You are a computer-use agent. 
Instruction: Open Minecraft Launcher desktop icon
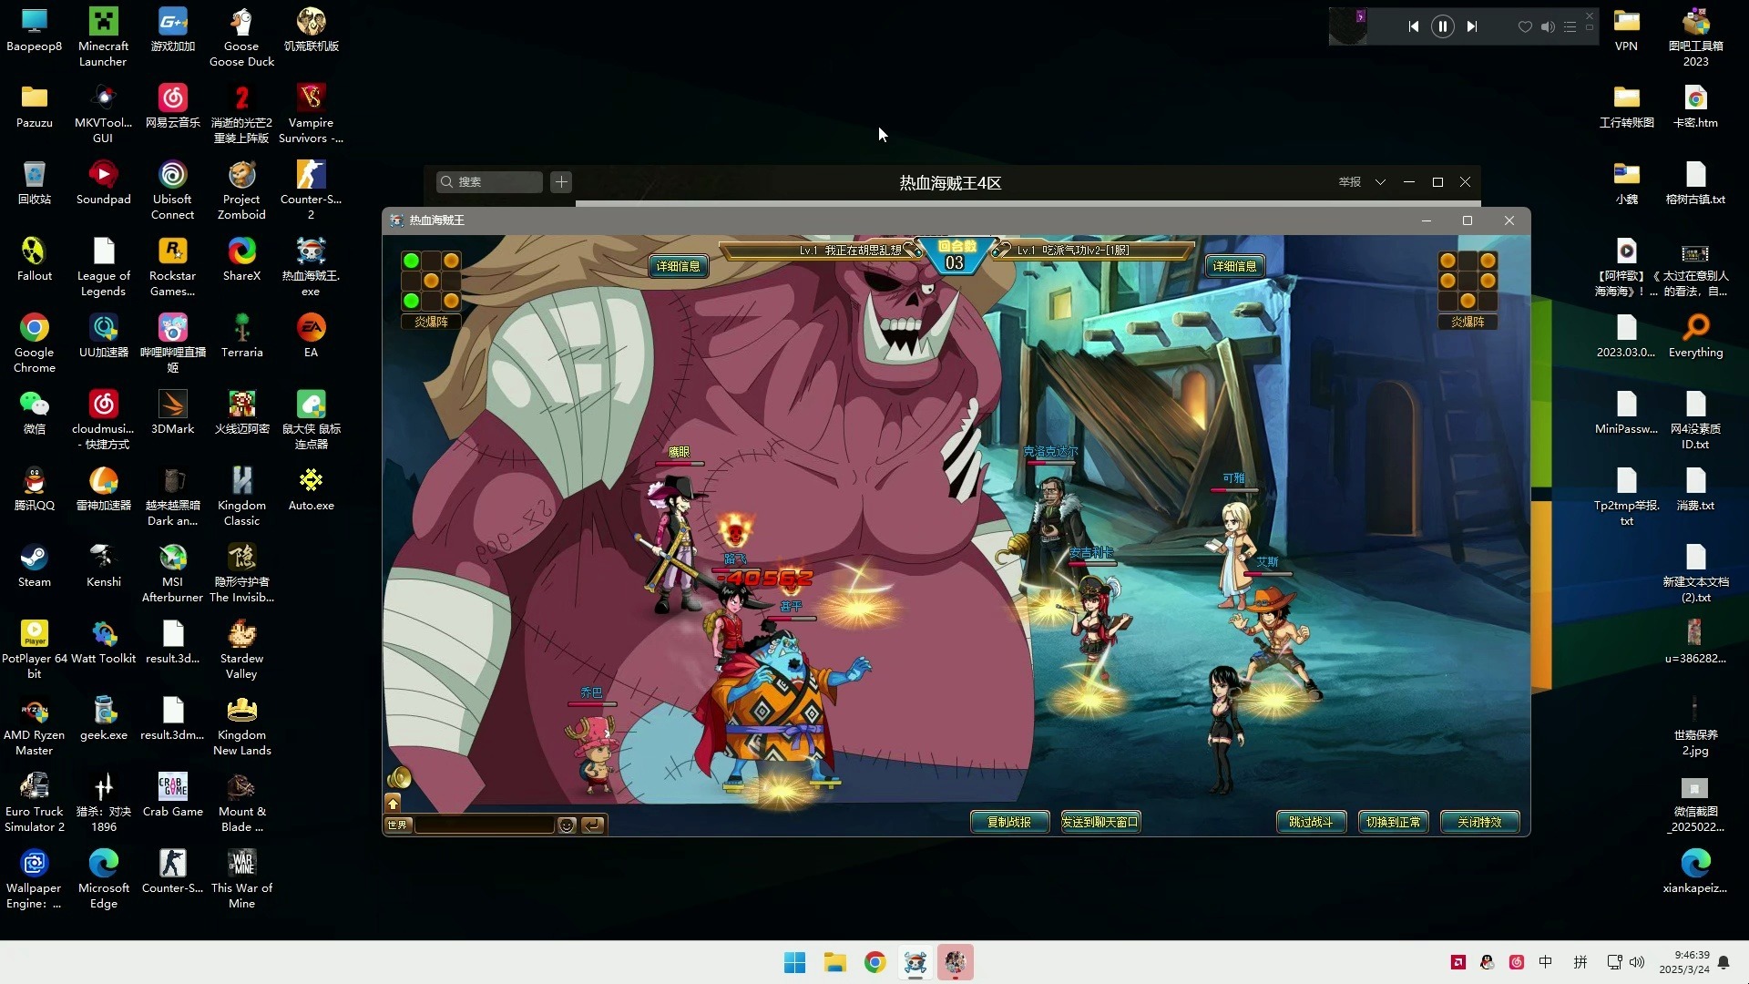pyautogui.click(x=103, y=37)
